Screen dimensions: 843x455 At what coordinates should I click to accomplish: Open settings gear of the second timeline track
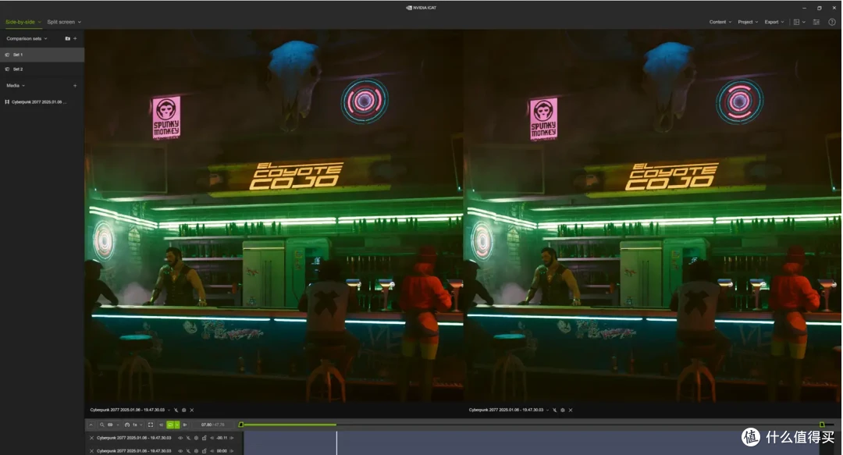tap(196, 451)
